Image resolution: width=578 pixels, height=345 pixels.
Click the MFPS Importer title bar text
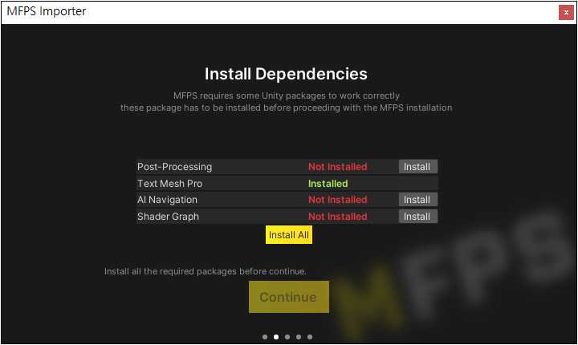pyautogui.click(x=46, y=11)
